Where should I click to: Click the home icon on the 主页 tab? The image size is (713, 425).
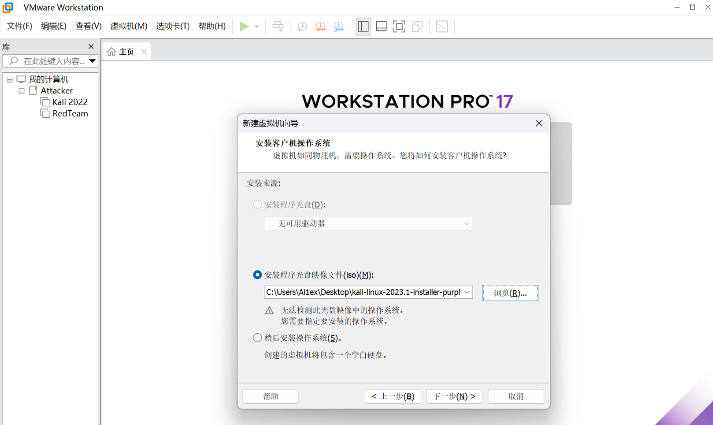(x=111, y=52)
